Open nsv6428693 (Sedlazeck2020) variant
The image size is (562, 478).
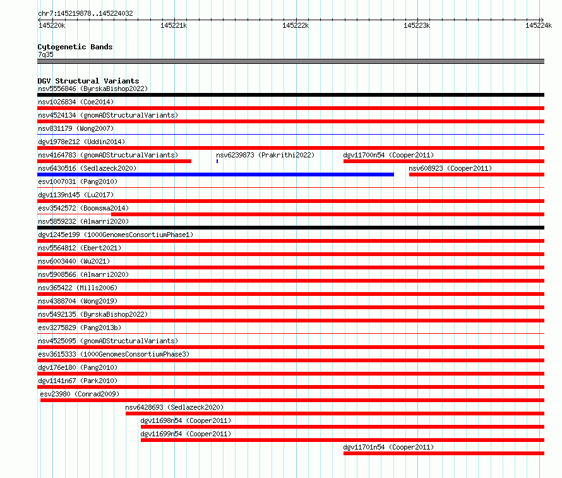pos(174,407)
